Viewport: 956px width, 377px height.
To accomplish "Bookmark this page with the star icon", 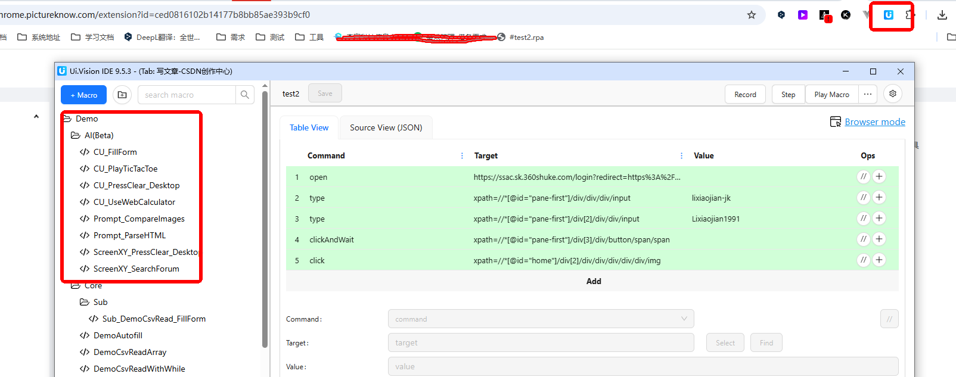I will (752, 15).
